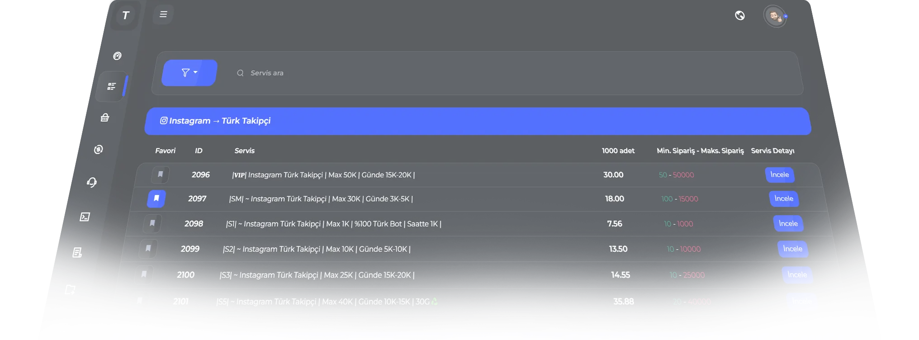The image size is (919, 340).
Task: Remove favorite from service 2097
Action: (x=156, y=198)
